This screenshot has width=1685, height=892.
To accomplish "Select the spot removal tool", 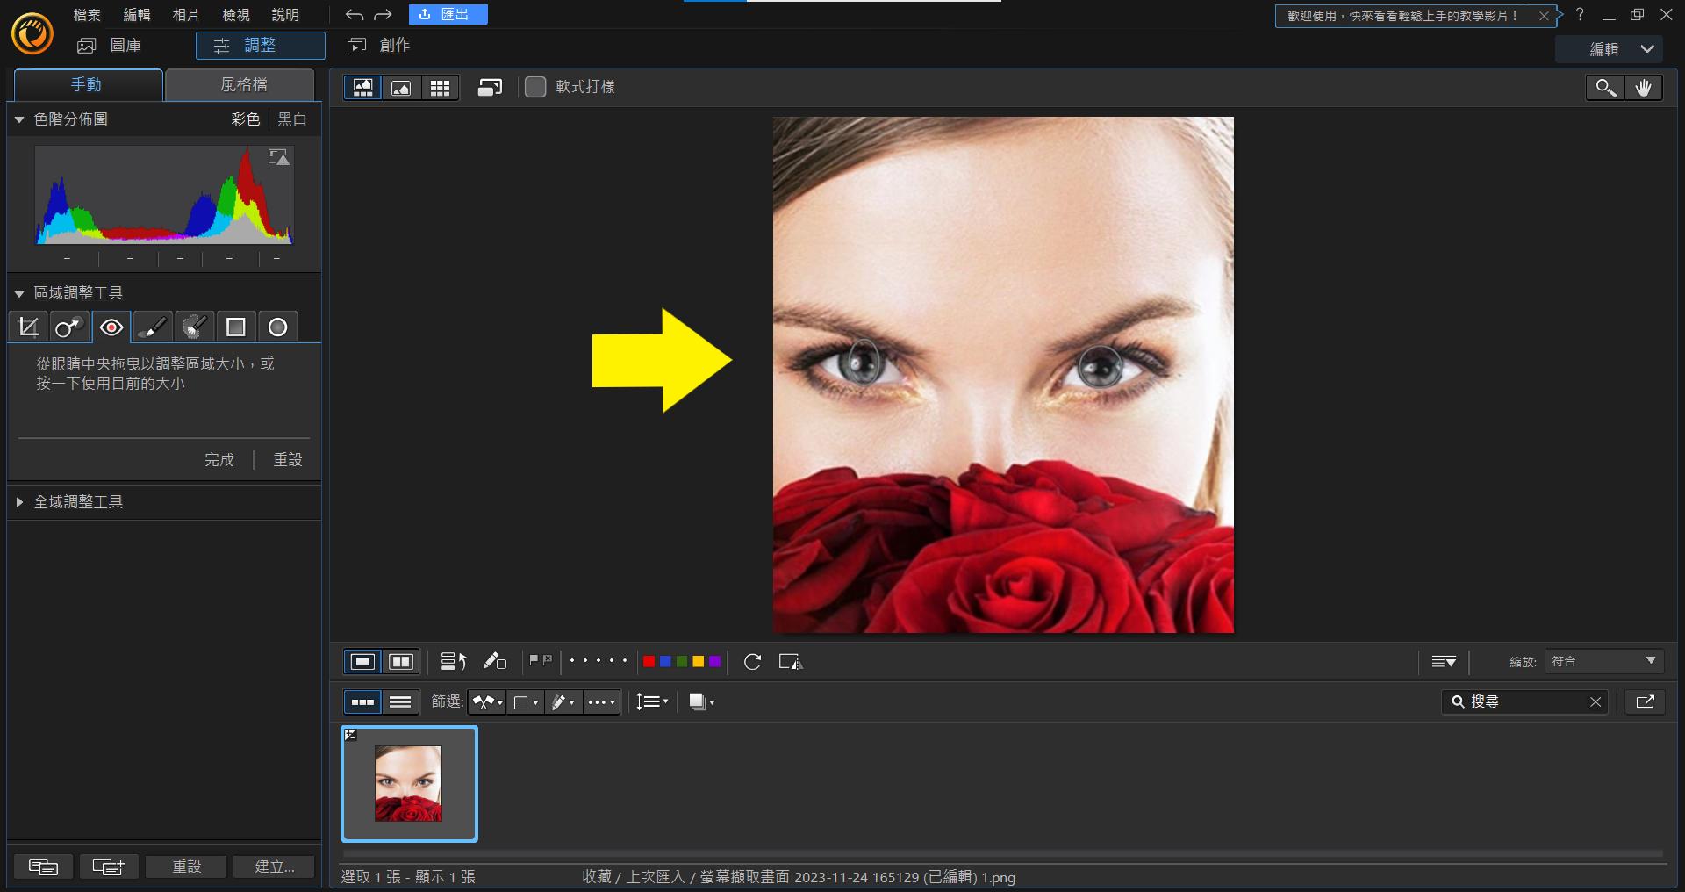I will click(x=69, y=327).
